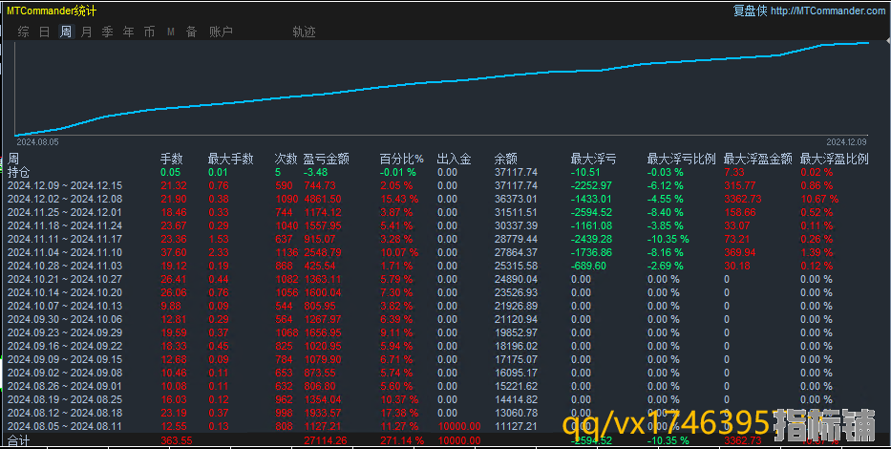Select the 周 weekly tab

65,32
